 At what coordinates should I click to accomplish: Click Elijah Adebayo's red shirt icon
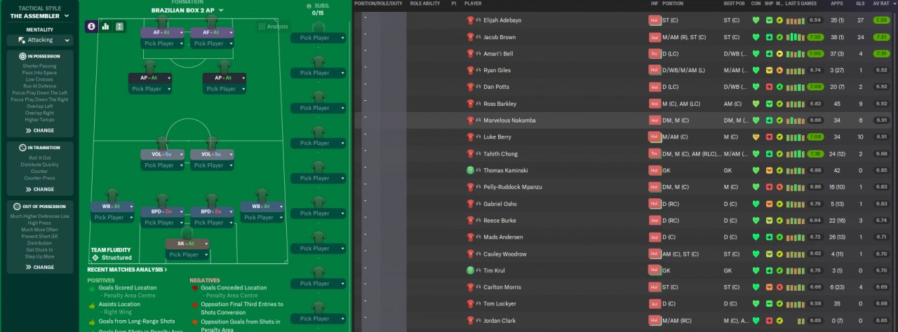(471, 20)
